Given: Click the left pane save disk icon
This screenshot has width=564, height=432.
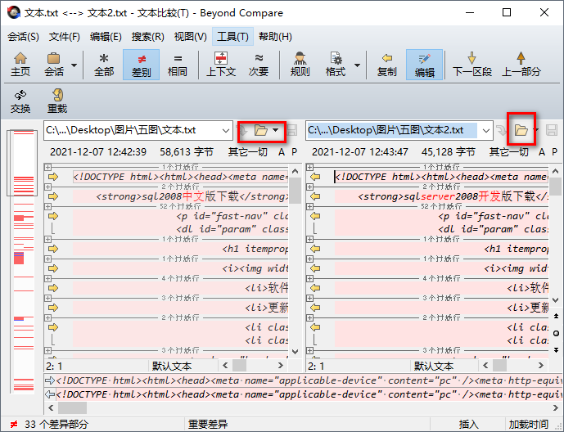Looking at the screenshot, I should click(292, 130).
